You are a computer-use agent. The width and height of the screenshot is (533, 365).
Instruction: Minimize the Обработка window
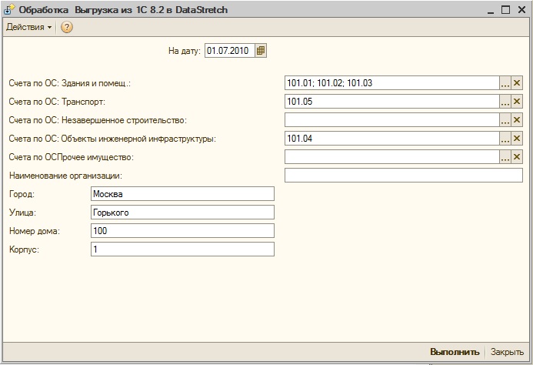[490, 10]
